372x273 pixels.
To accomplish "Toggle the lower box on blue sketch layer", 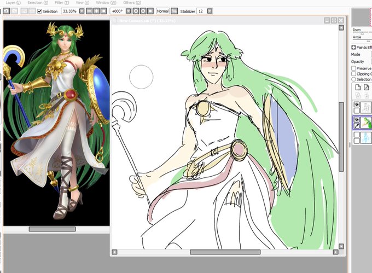I will (x=357, y=141).
